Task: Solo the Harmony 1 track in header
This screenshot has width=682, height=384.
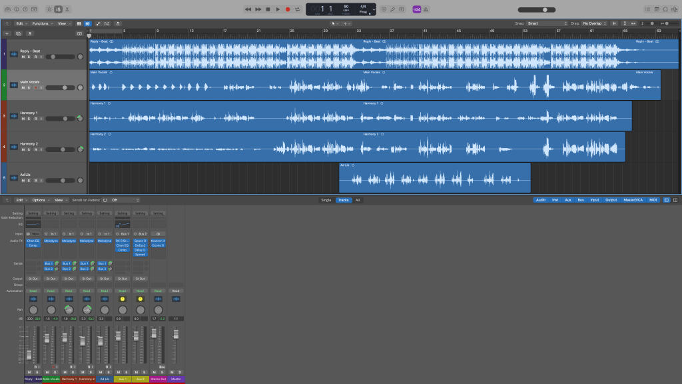Action: pyautogui.click(x=29, y=119)
